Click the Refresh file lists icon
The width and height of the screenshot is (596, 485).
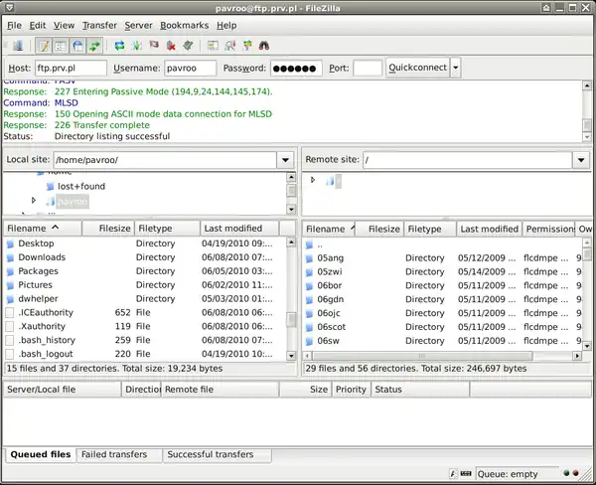[120, 46]
